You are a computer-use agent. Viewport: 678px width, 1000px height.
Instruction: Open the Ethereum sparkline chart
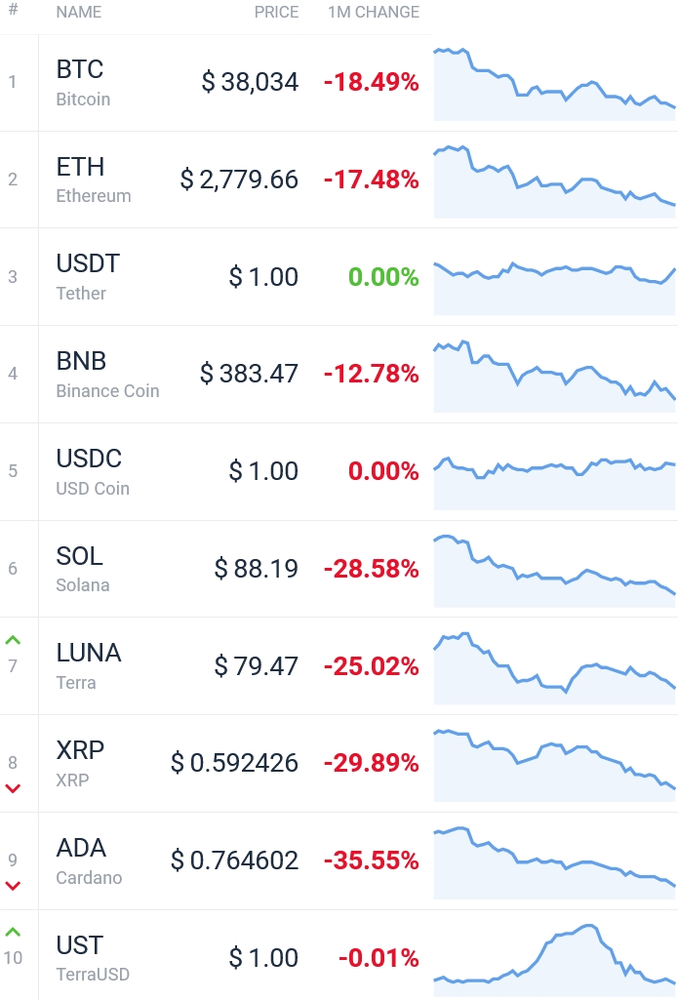pos(555,181)
